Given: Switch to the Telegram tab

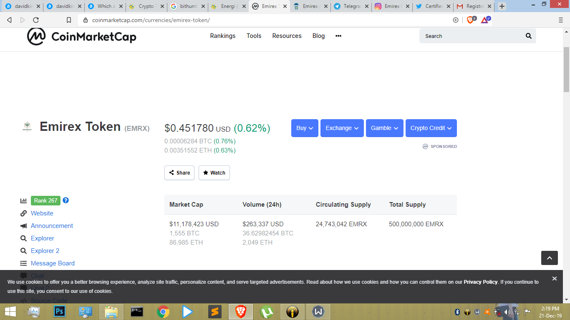Looking at the screenshot, I should tap(351, 6).
